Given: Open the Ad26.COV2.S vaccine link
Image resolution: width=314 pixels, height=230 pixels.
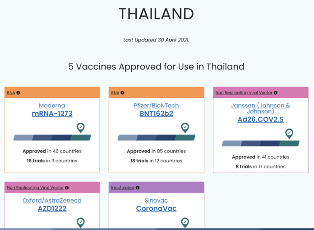Looking at the screenshot, I should [x=260, y=120].
